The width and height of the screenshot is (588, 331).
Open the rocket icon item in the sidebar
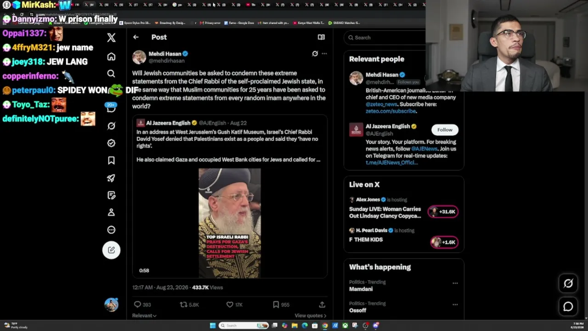click(111, 178)
